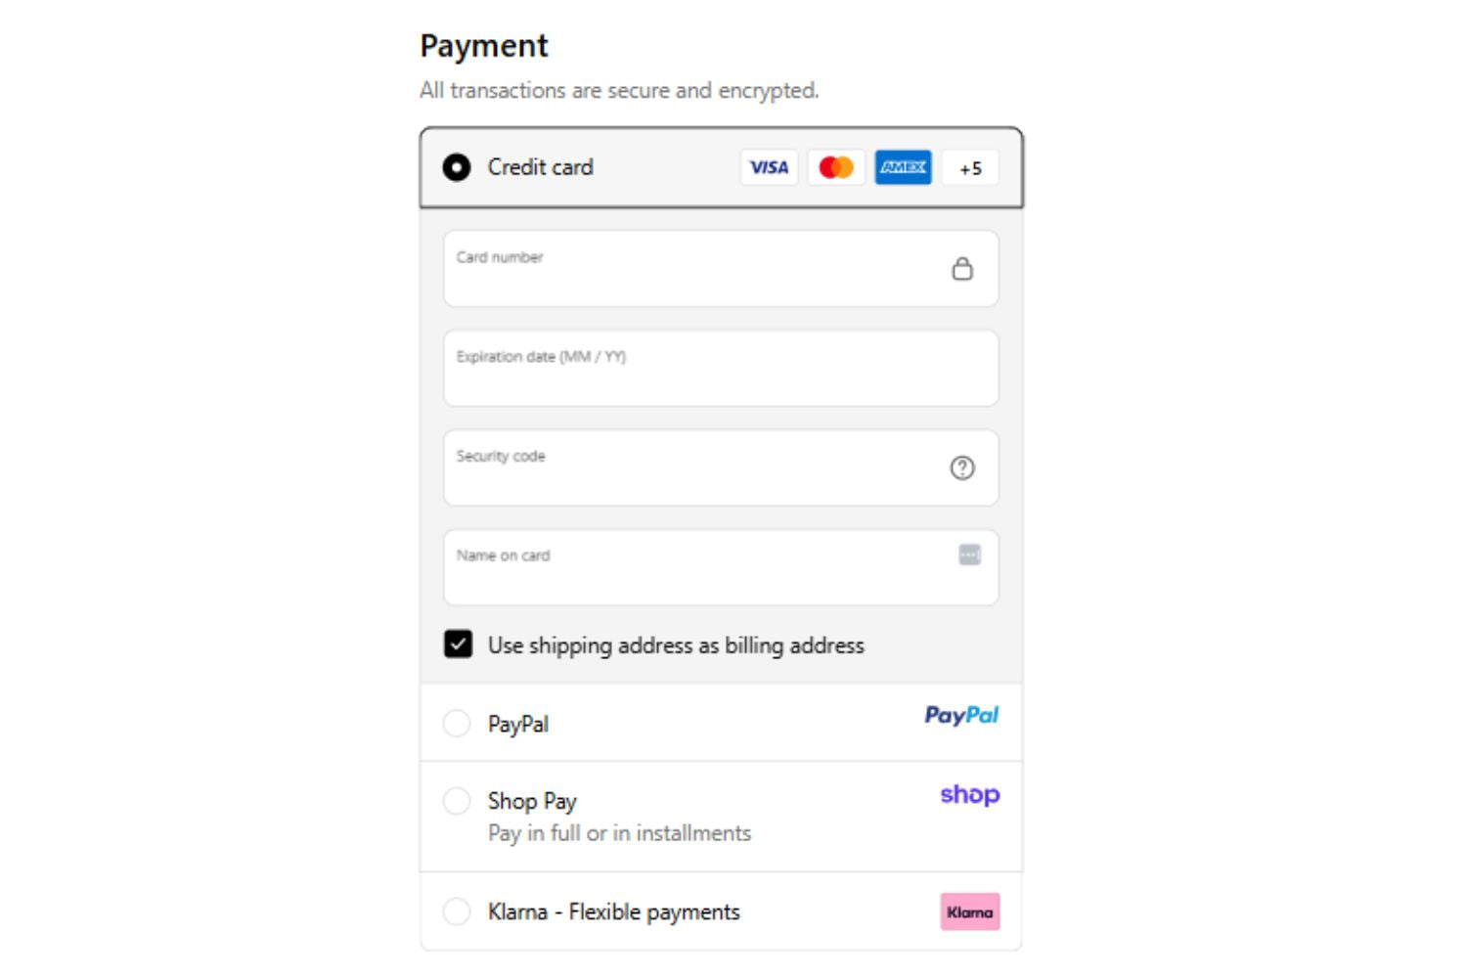Uncheck use shipping address as billing address
This screenshot has height=978, width=1467.
[458, 645]
